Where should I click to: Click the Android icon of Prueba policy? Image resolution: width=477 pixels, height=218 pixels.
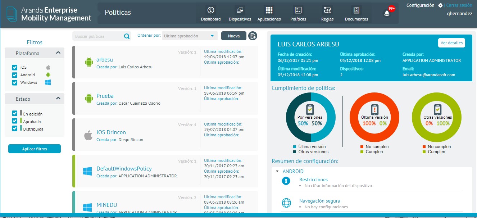coord(89,98)
